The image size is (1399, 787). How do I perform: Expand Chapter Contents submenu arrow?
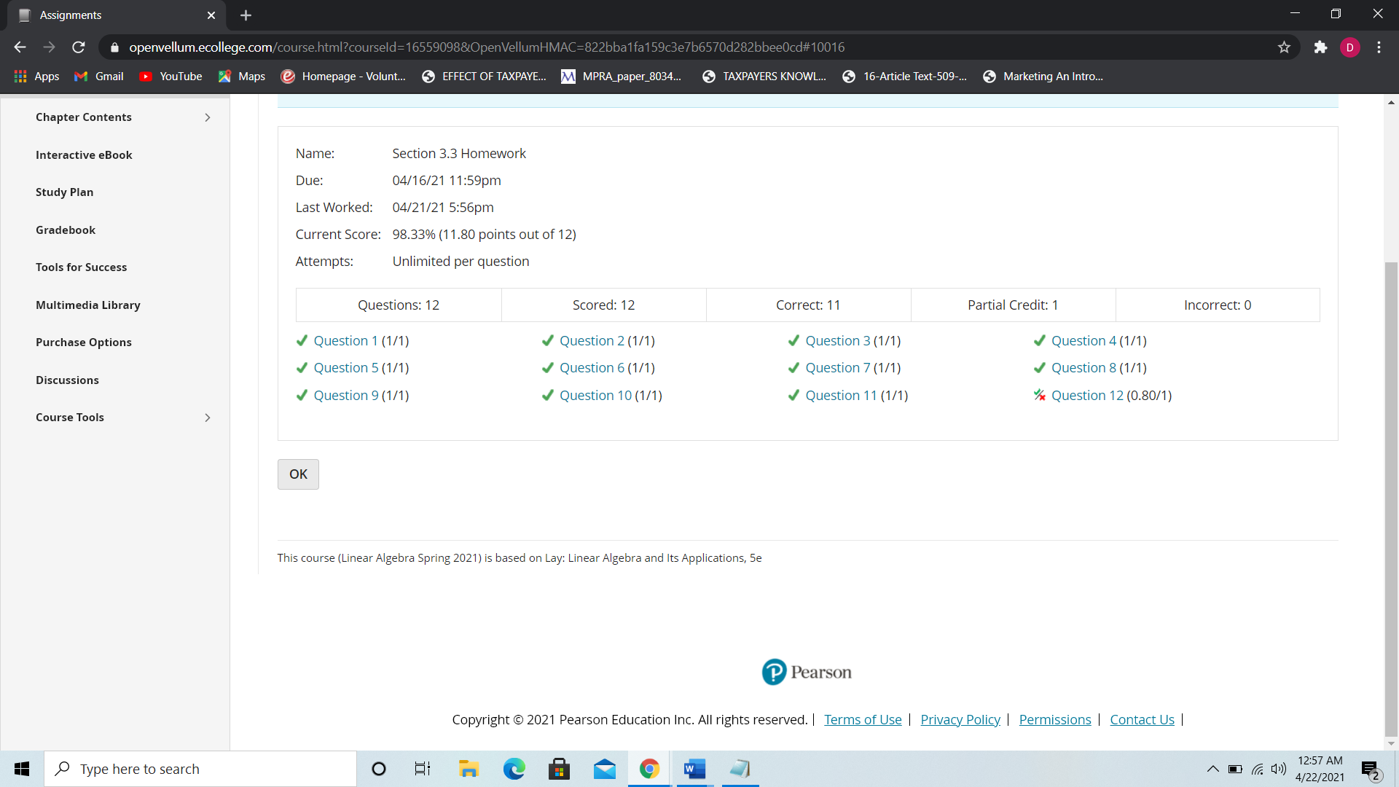click(208, 117)
